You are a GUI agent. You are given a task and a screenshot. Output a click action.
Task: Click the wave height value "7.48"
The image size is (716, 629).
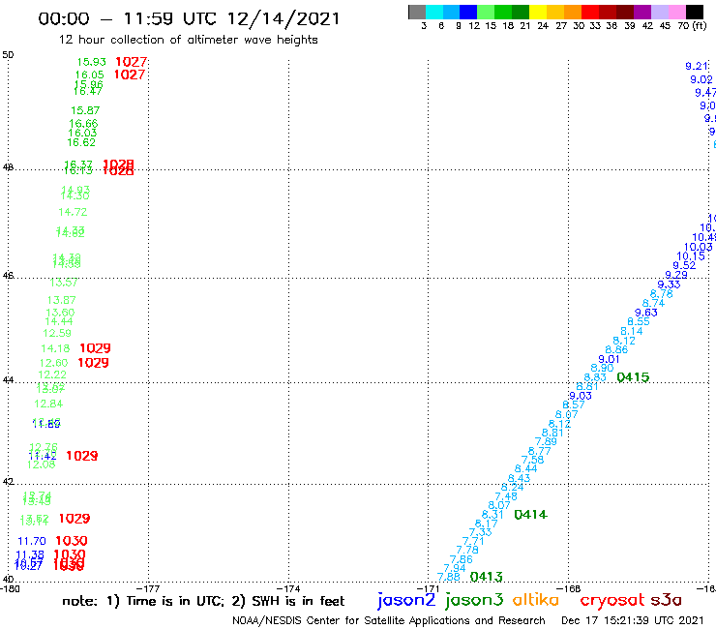(506, 496)
